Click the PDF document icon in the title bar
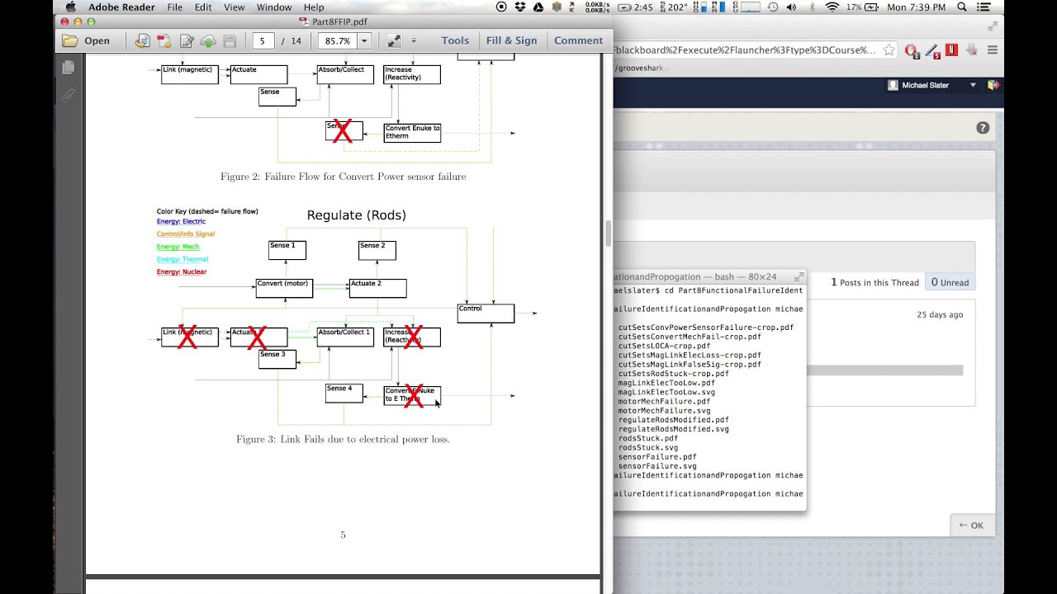Screen dimensions: 1057x594 (x=304, y=21)
